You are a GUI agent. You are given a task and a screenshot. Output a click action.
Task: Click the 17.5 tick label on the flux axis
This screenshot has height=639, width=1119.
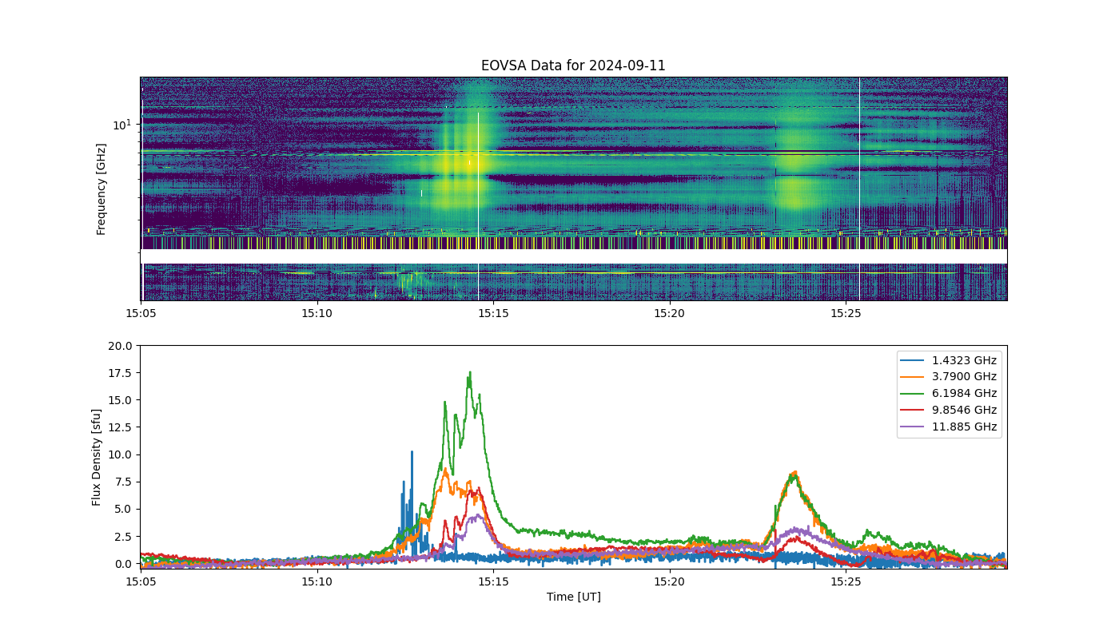(121, 373)
